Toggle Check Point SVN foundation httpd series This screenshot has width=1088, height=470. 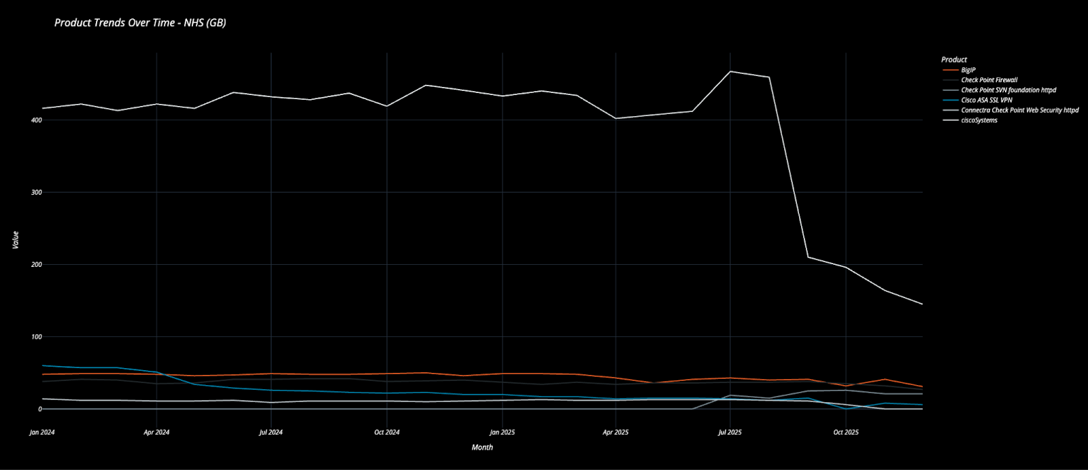[1008, 90]
